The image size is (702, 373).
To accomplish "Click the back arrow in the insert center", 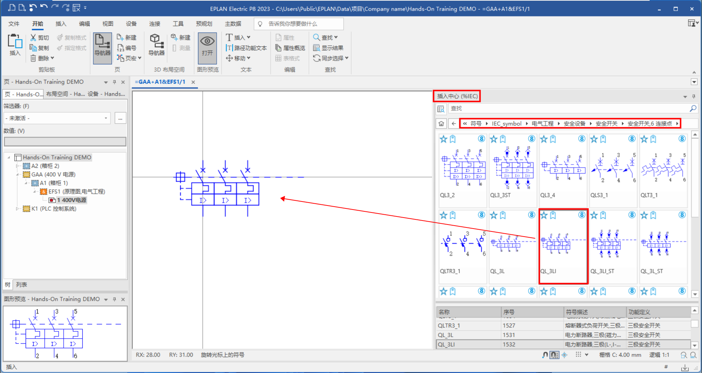I will [x=454, y=124].
